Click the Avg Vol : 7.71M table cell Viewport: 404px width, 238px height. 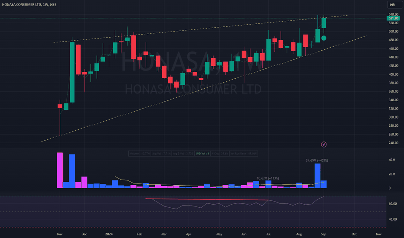(x=161, y=154)
